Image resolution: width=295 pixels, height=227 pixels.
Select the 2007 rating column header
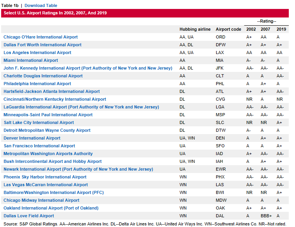[x=265, y=29]
